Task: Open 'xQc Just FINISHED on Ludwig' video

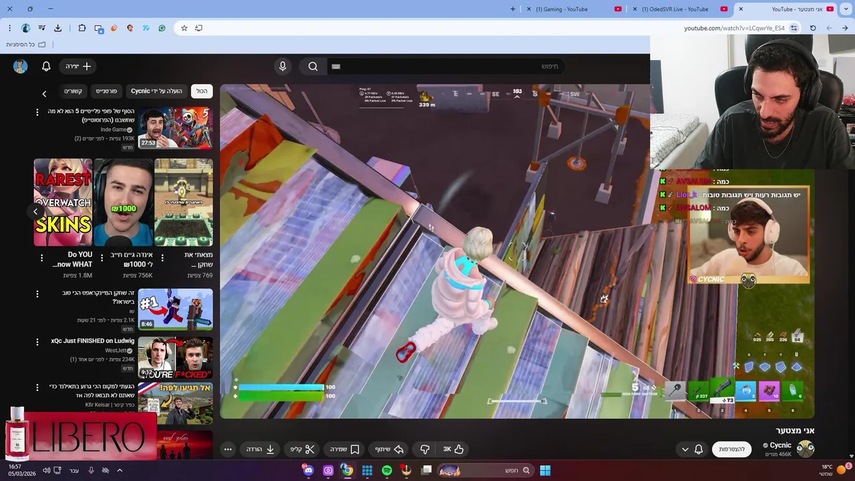Action: coord(93,341)
